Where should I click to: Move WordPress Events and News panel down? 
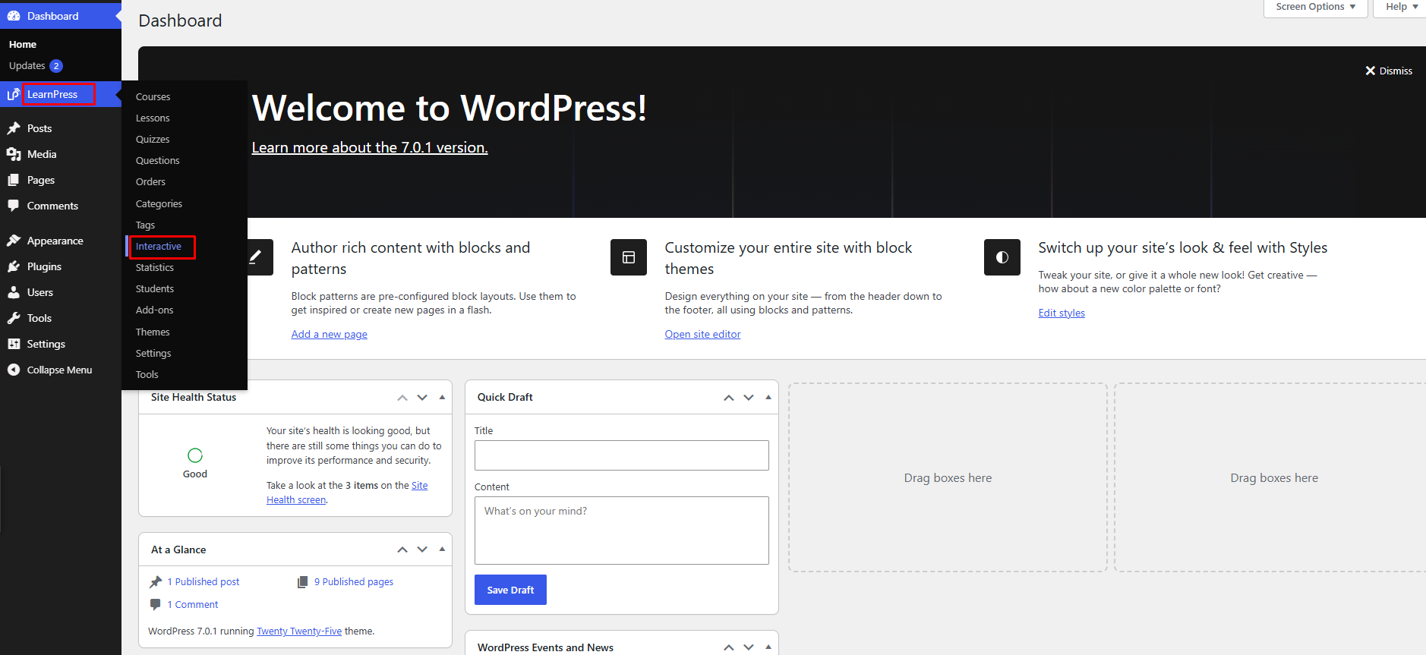coord(749,647)
